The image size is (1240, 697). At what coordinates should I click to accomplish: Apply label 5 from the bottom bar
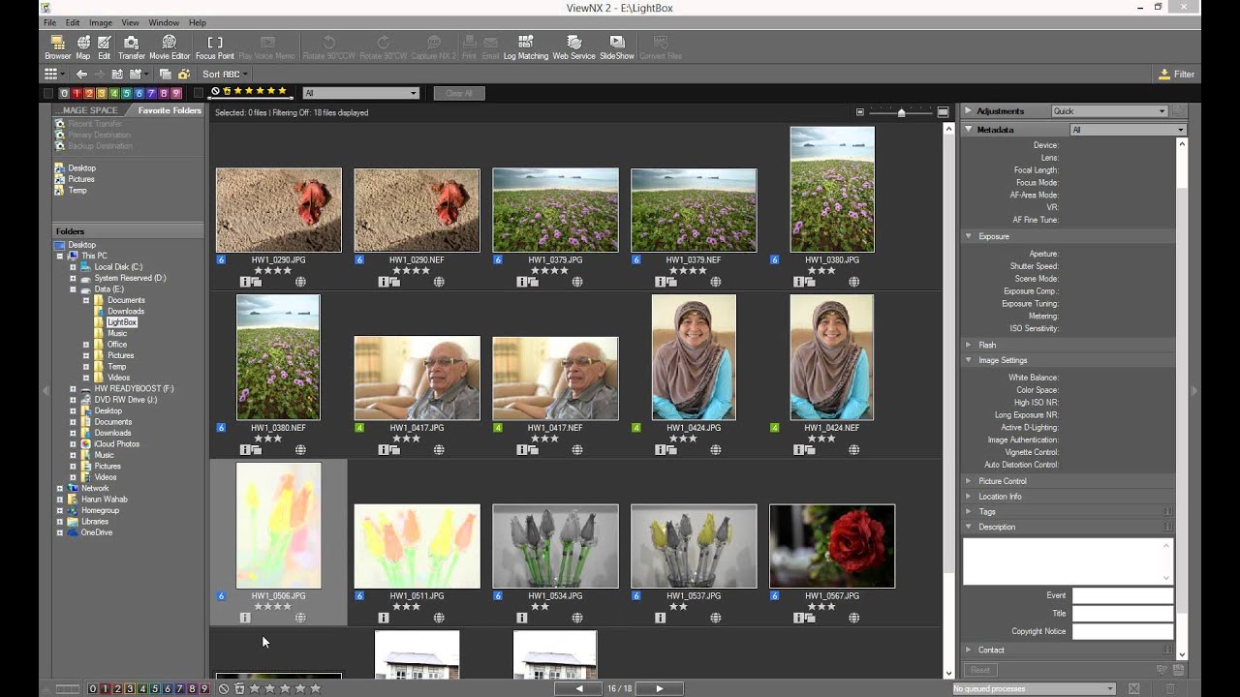coord(155,688)
